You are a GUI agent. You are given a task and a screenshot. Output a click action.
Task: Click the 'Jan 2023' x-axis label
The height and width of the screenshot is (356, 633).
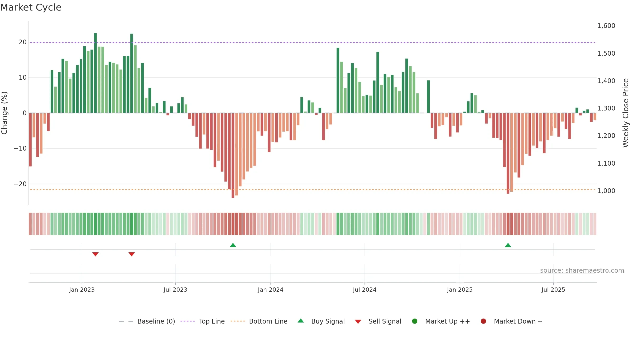tap(82, 290)
